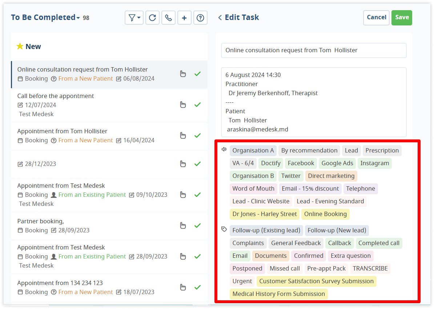Apply the Postponed tag
The height and width of the screenshot is (309, 434).
tap(247, 269)
